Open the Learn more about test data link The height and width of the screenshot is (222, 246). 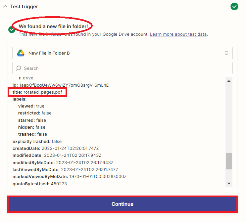pos(178,34)
